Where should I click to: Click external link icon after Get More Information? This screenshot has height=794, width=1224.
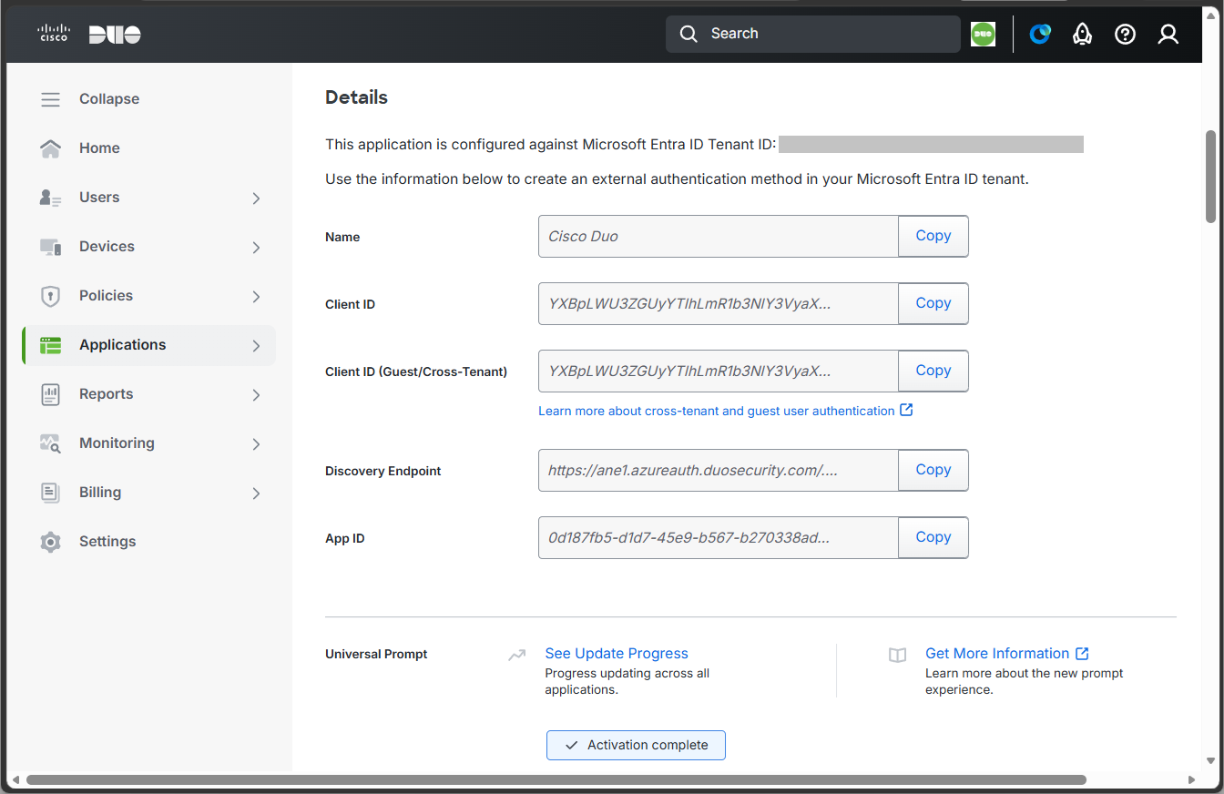[1082, 653]
